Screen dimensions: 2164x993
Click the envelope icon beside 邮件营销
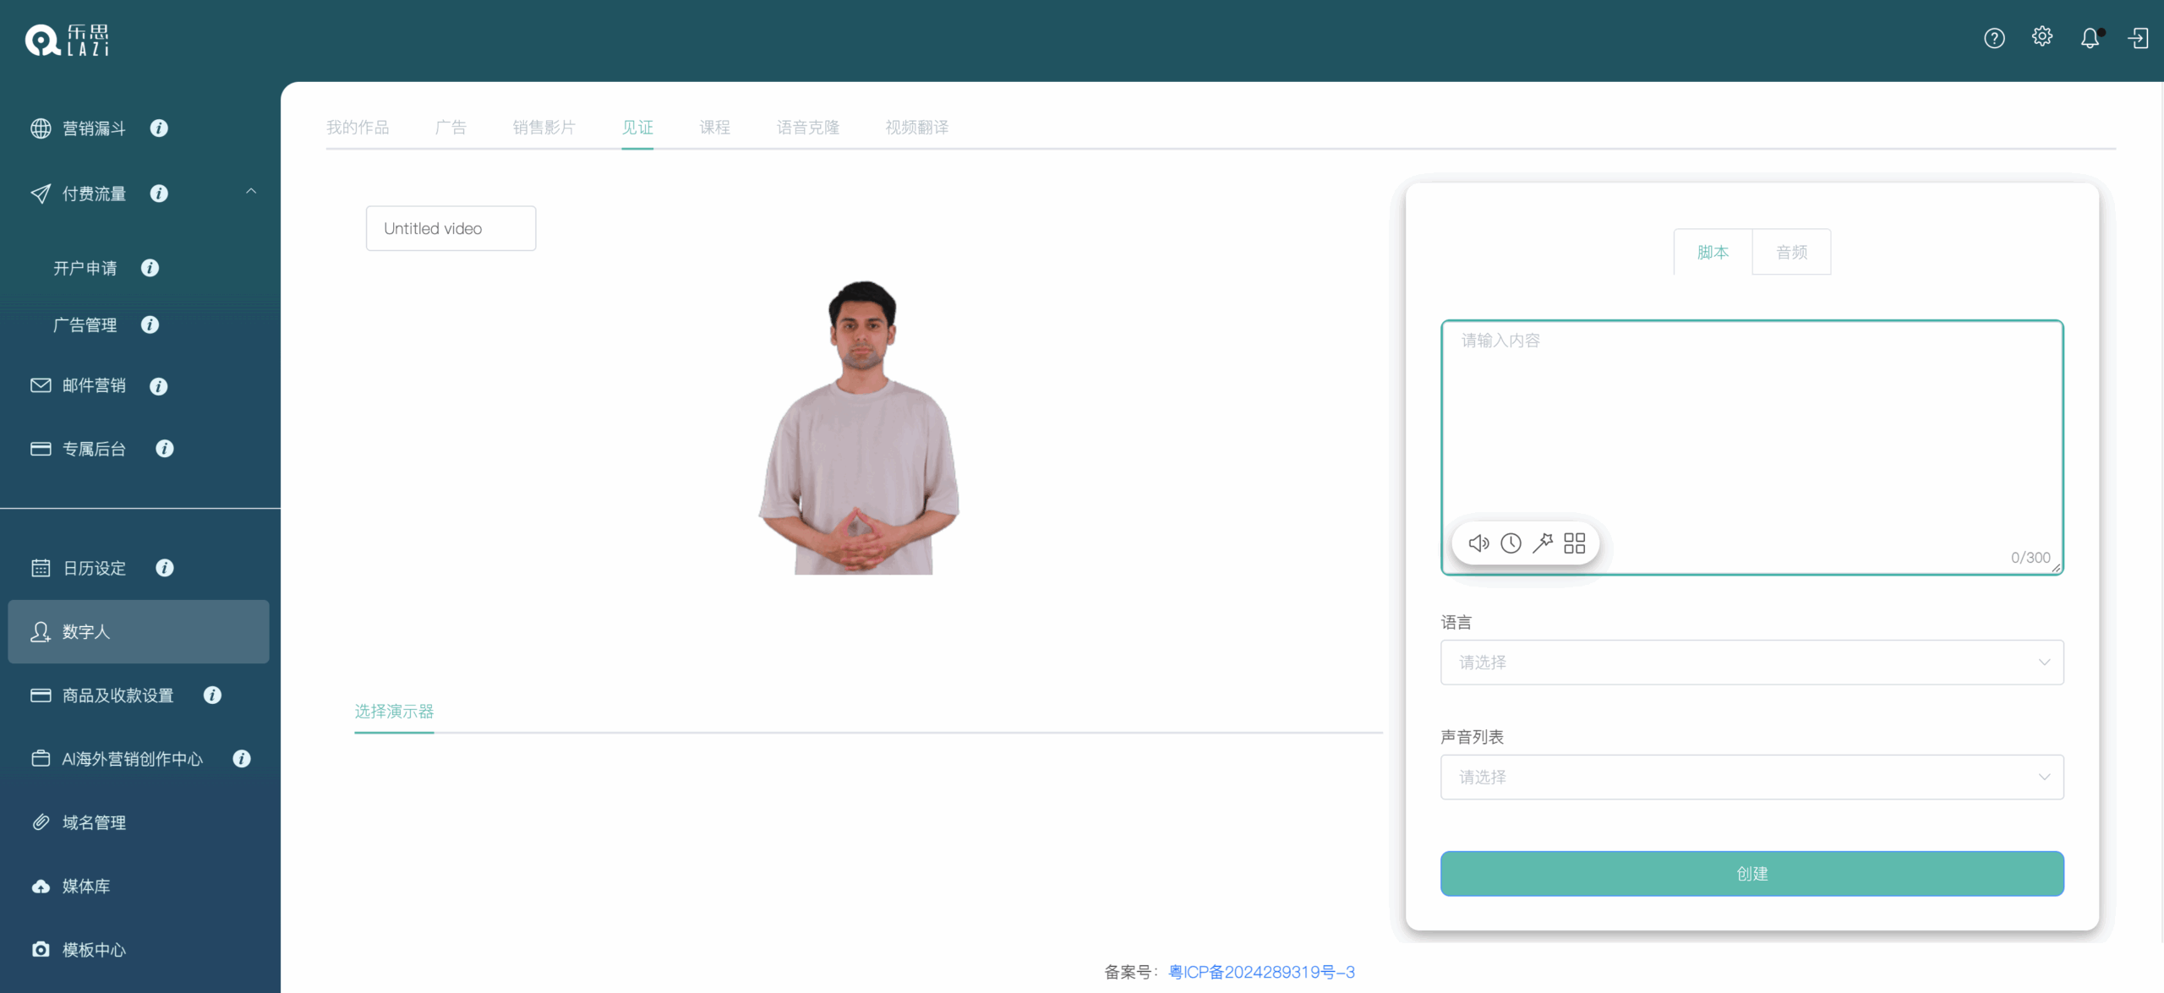click(x=41, y=385)
